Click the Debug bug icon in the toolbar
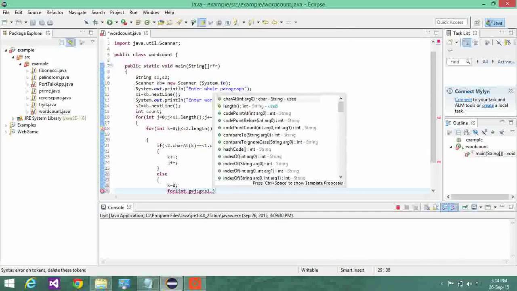The height and width of the screenshot is (291, 517). tap(95, 22)
